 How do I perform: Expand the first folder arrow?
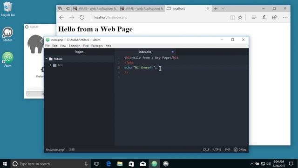tap(50, 65)
